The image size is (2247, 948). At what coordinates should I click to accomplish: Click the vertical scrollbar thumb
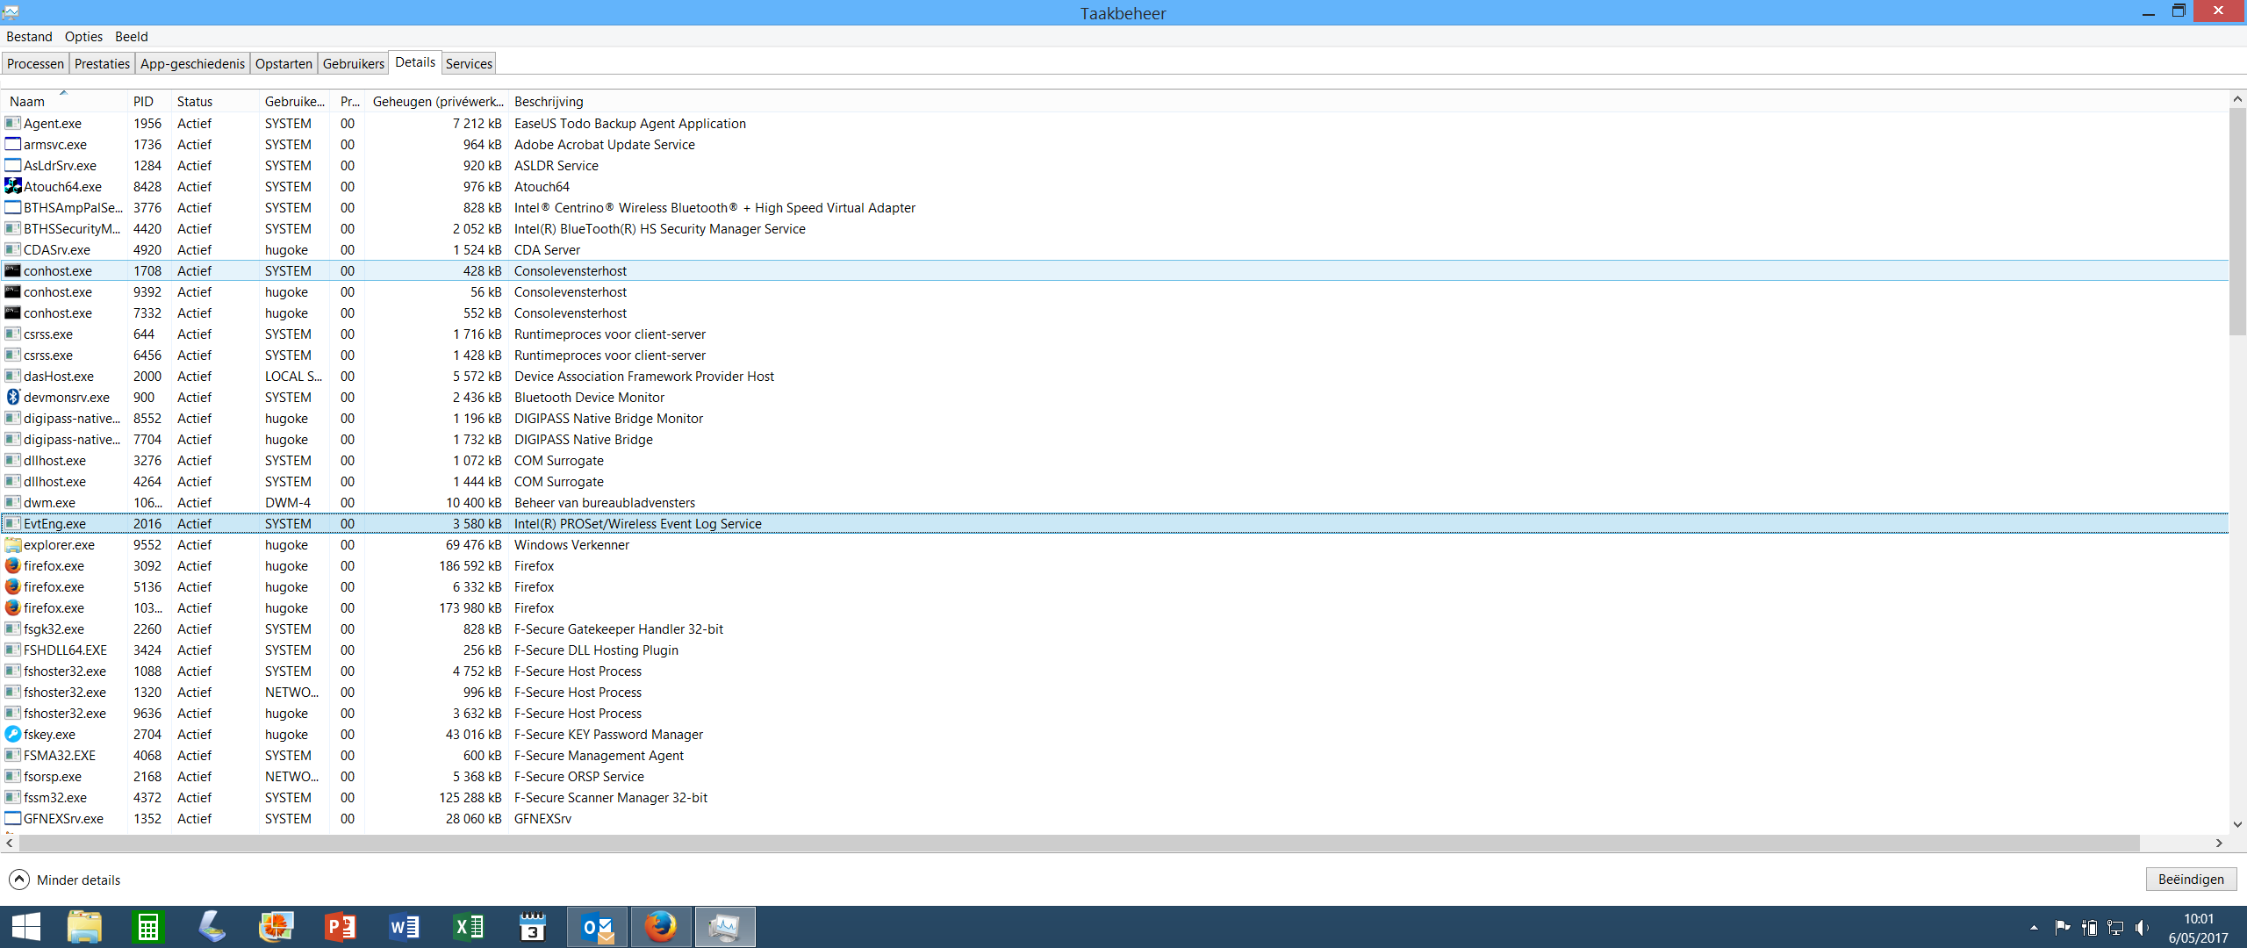pyautogui.click(x=2237, y=221)
